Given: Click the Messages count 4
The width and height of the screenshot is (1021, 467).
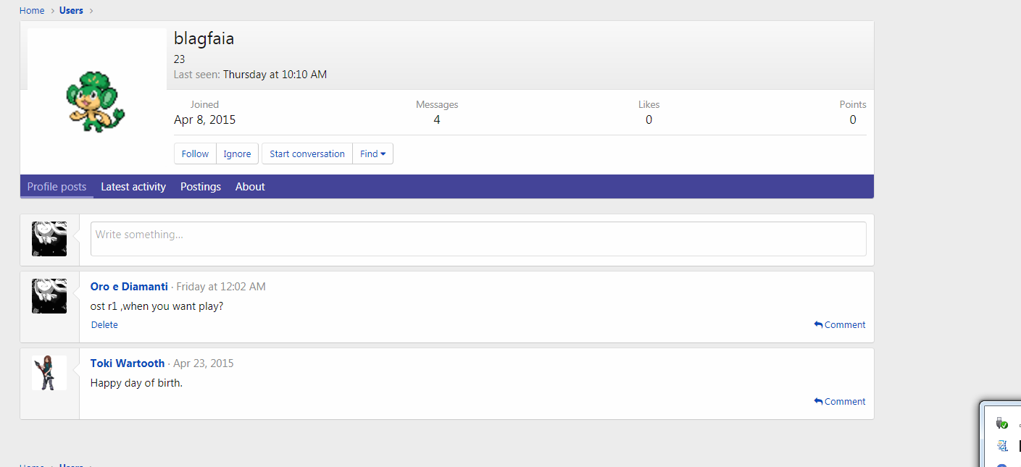Looking at the screenshot, I should pos(437,120).
